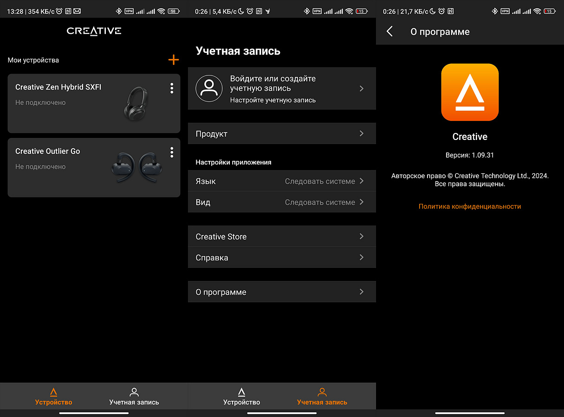Open three-dot menu for Creative Zen Hybrid SXFI
564x417 pixels.
[172, 88]
